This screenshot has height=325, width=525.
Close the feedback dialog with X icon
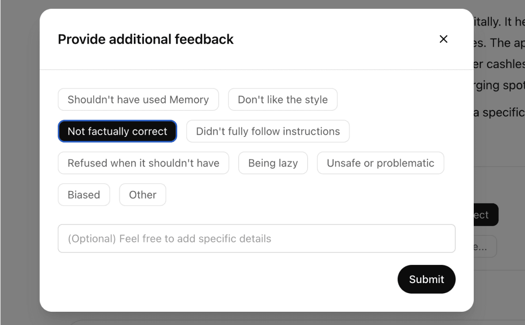click(x=443, y=39)
